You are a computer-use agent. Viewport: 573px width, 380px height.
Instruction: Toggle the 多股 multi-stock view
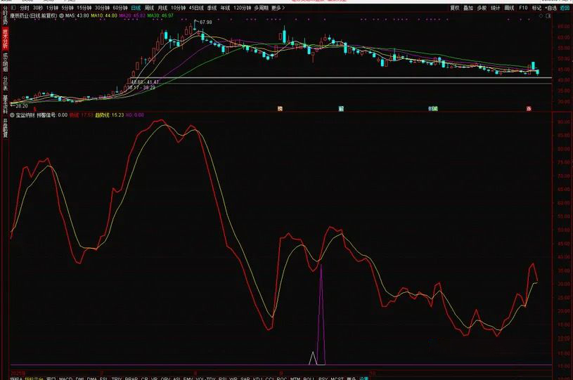(482, 8)
